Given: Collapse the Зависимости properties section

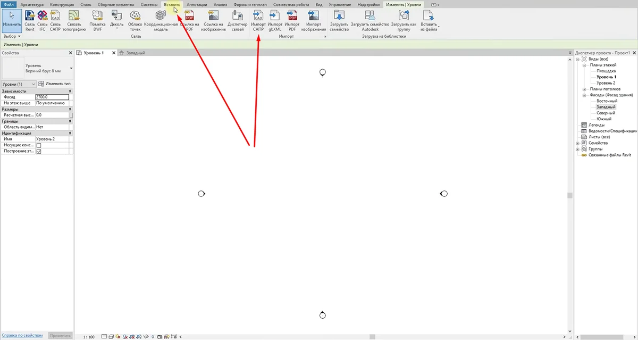Looking at the screenshot, I should coord(70,92).
